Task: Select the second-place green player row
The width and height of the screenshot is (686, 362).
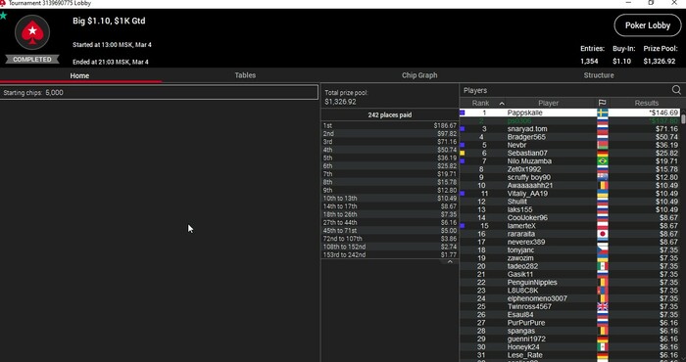Action: pyautogui.click(x=569, y=121)
